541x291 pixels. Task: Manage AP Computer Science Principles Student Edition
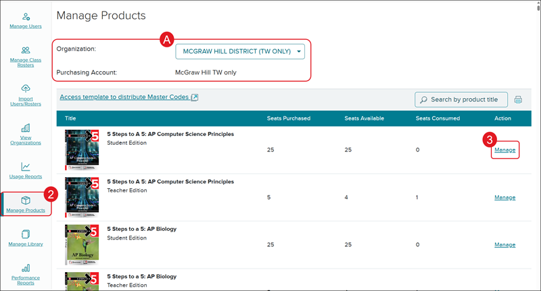click(504, 150)
